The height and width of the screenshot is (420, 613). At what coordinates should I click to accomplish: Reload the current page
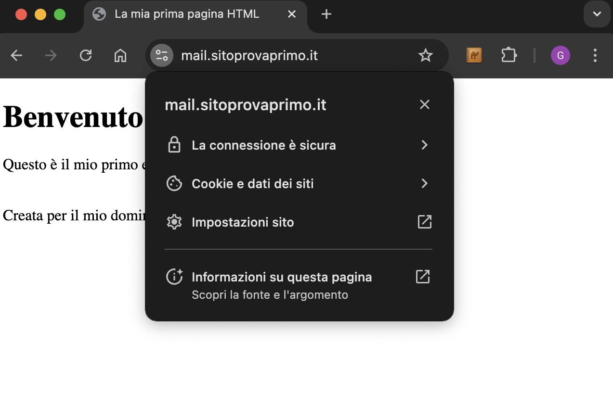click(86, 56)
